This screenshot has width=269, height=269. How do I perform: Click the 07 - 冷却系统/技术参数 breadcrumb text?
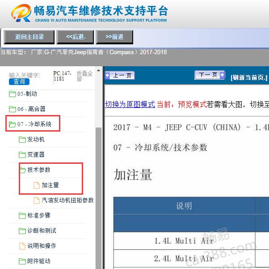pyautogui.click(x=160, y=147)
